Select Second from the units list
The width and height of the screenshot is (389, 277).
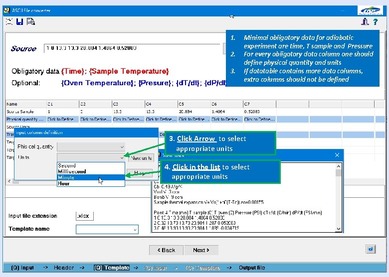coord(91,165)
